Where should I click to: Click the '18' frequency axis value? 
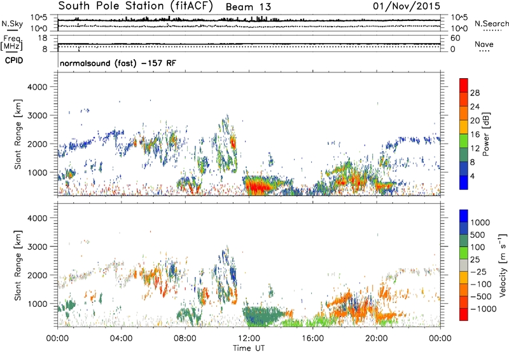[43, 38]
